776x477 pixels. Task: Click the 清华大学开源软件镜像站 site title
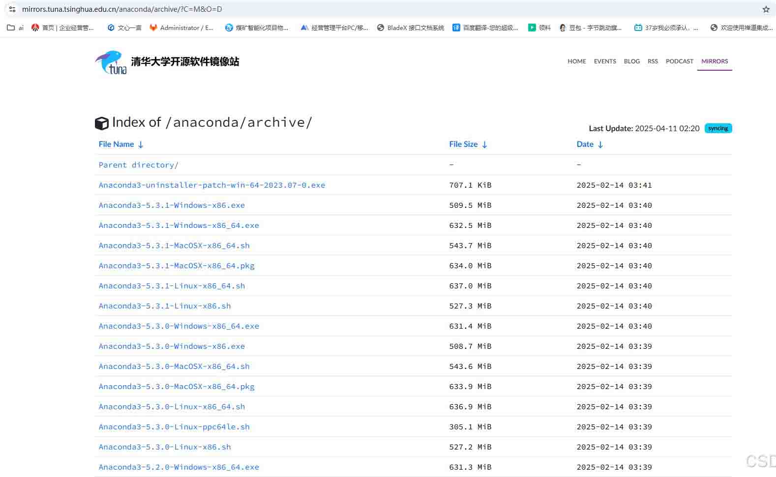(x=185, y=62)
